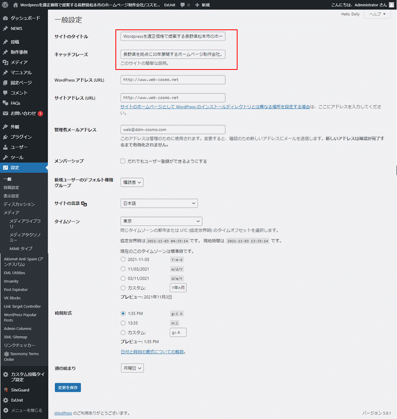Enable だれでもユーザー登録 membership checkbox

[123, 161]
